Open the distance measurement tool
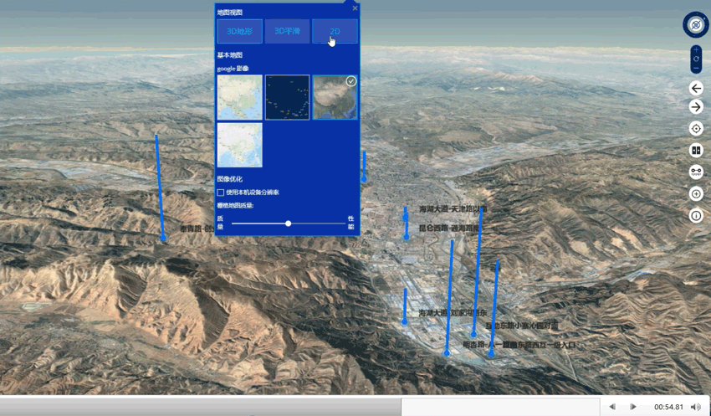The height and width of the screenshot is (416, 711). [695, 172]
